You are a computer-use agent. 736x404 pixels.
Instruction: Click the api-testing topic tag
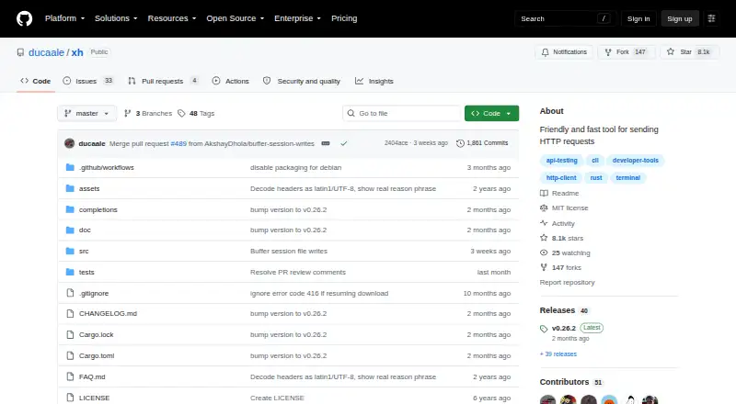(x=562, y=161)
